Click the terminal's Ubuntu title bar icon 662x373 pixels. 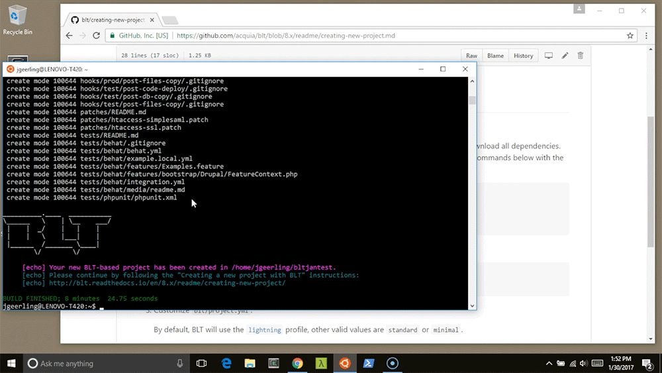click(11, 69)
